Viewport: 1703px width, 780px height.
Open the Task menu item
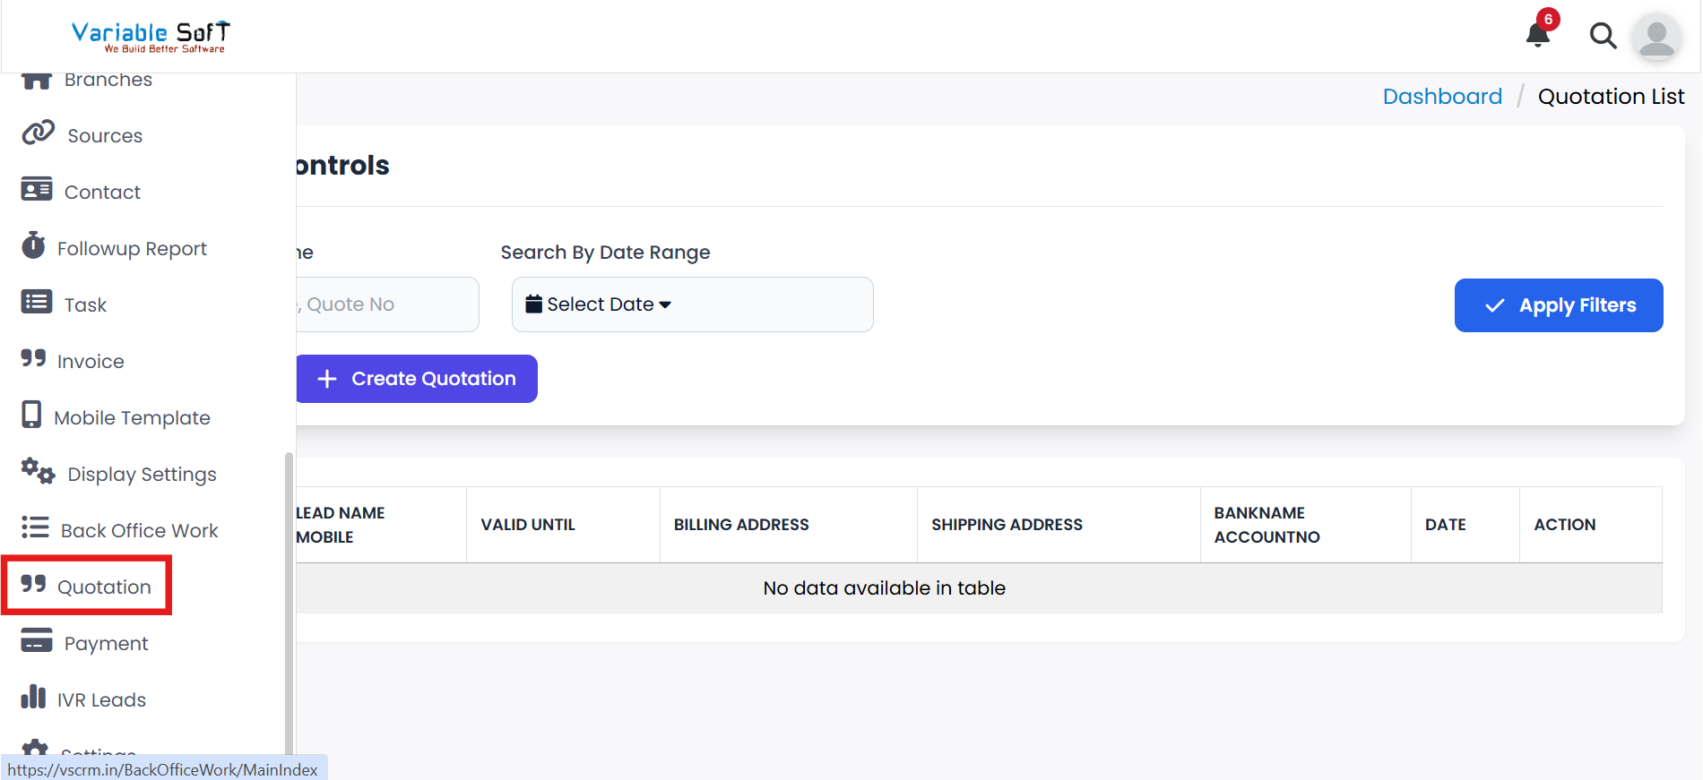(x=85, y=305)
